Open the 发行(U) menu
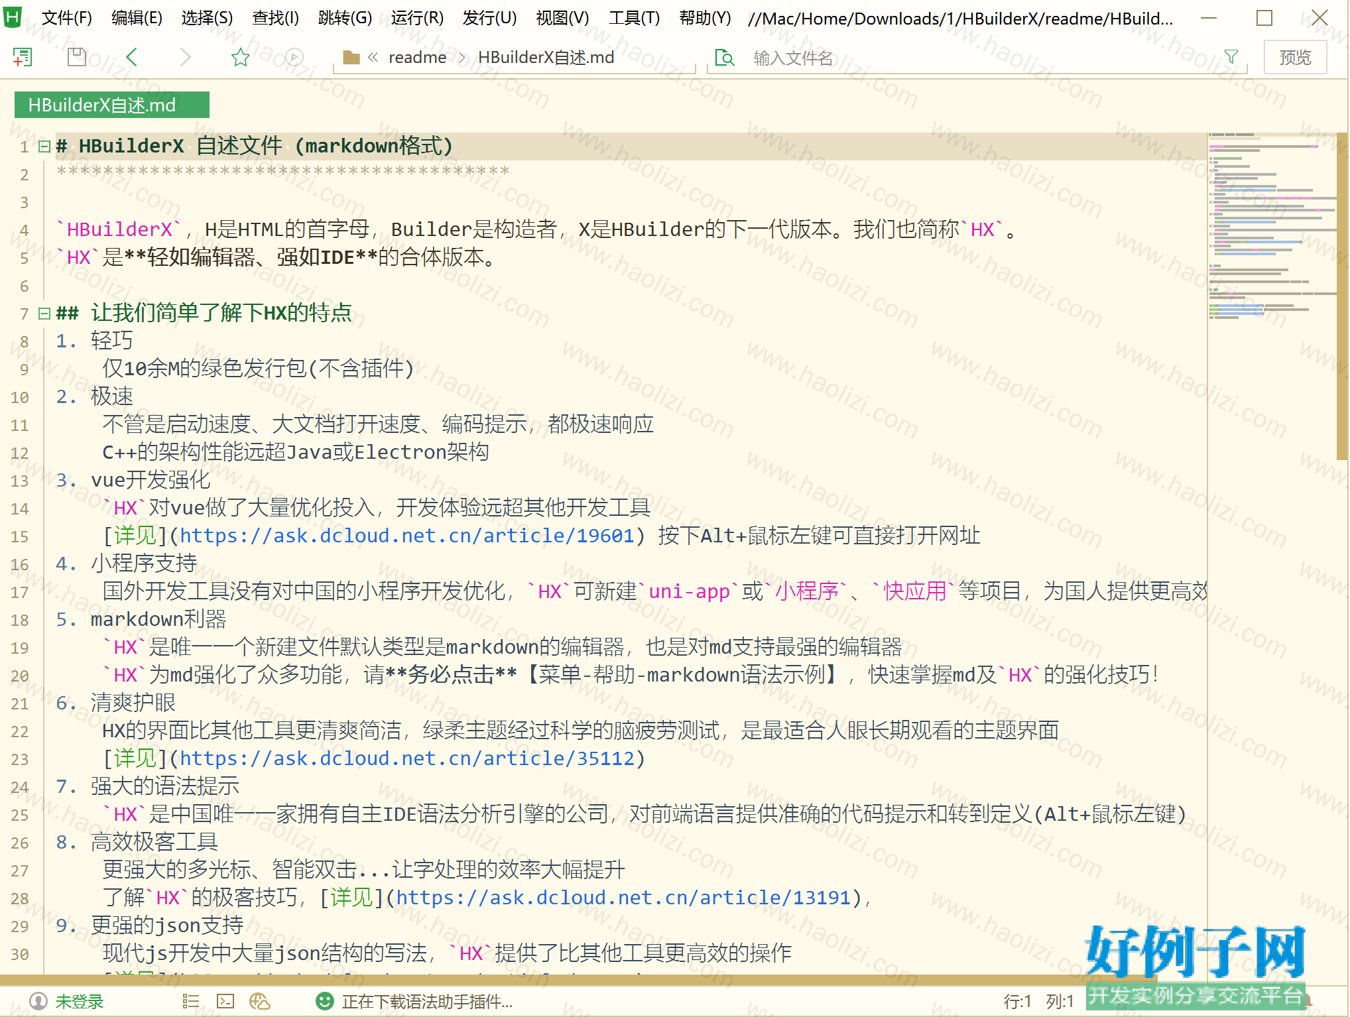Viewport: 1350px width, 1017px height. coord(489,18)
